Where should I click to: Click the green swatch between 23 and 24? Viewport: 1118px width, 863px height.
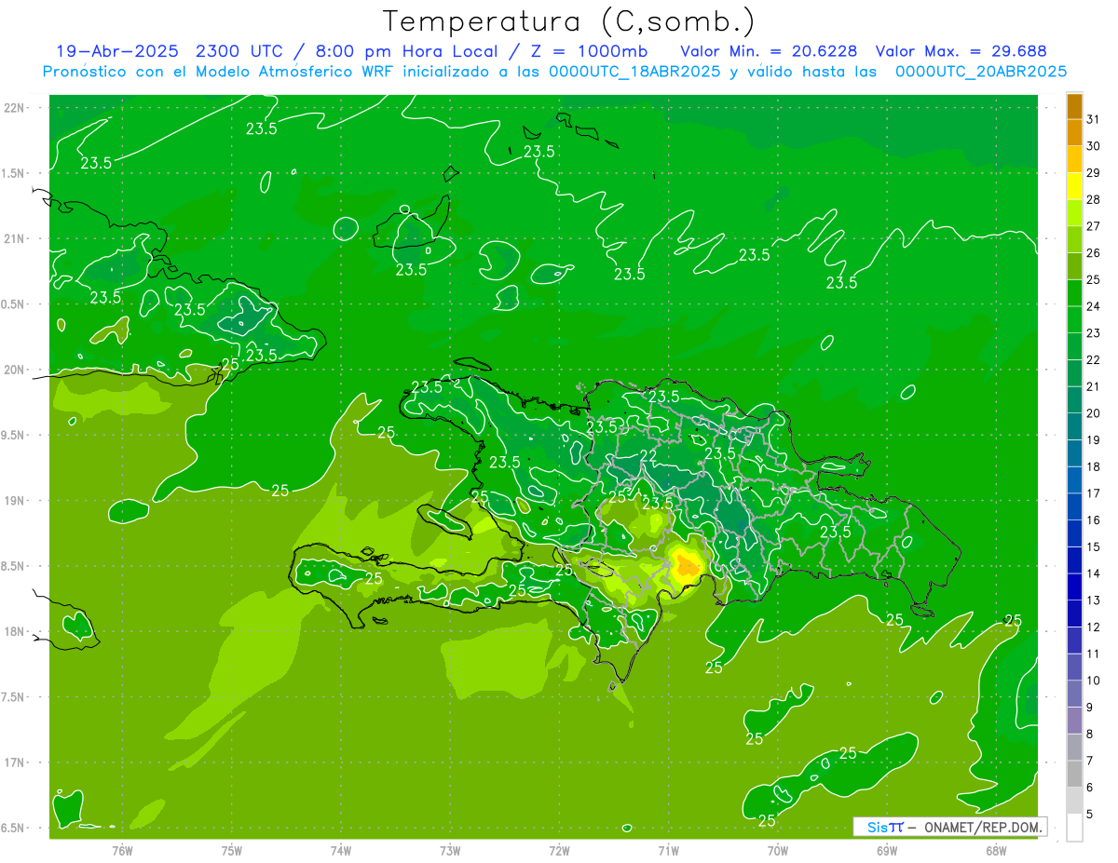1074,319
